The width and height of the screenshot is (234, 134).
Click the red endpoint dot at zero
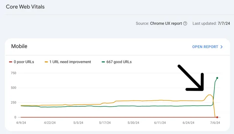pos(217,117)
